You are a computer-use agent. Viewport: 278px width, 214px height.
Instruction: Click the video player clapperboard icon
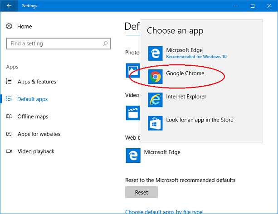132,112
